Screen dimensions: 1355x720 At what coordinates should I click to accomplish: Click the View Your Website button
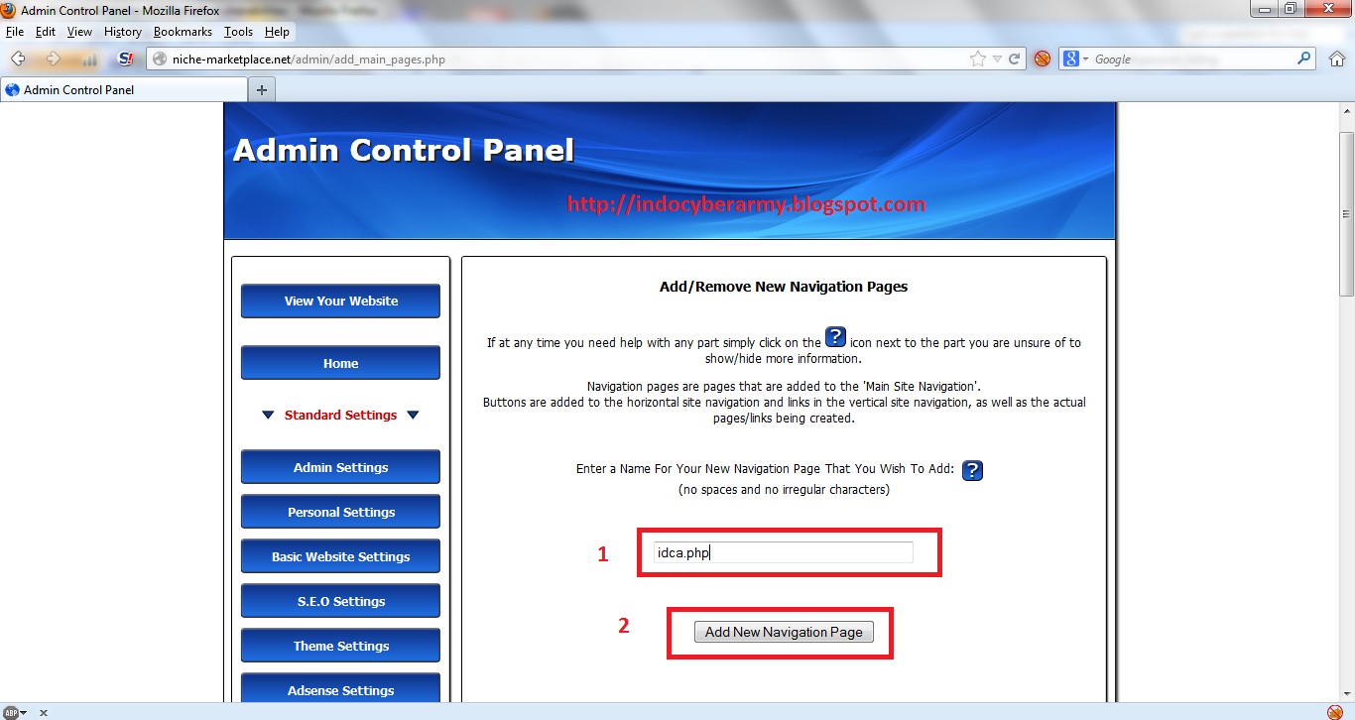coord(340,300)
